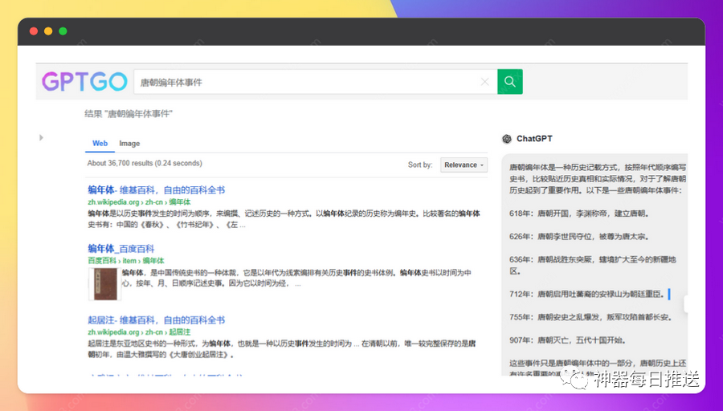Click the 结果 "唐朝编年体事件" heading
This screenshot has height=411, width=723.
click(x=129, y=114)
